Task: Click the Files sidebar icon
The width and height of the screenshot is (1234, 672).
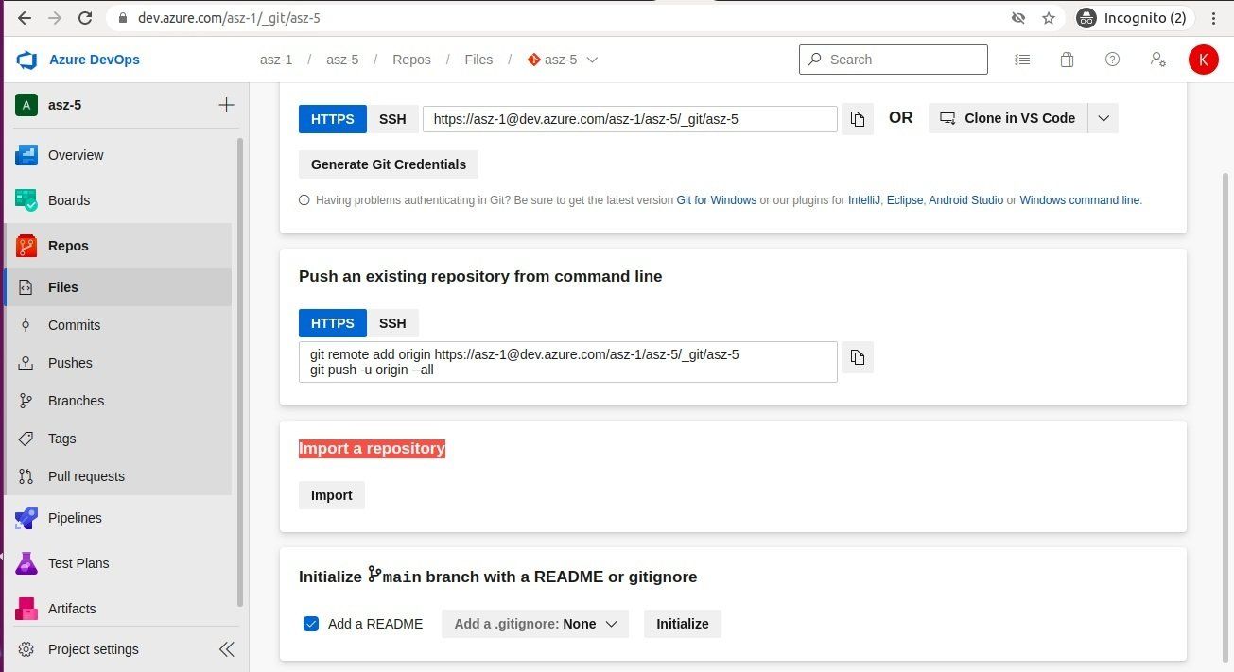Action: (26, 287)
